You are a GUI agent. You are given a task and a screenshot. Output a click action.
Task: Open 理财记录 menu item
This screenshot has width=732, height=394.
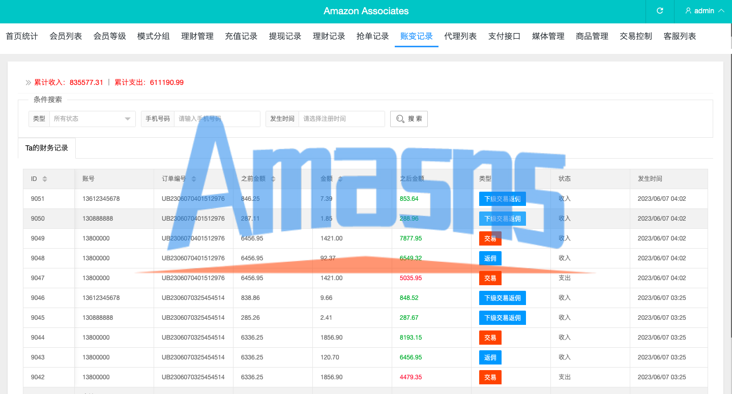329,36
